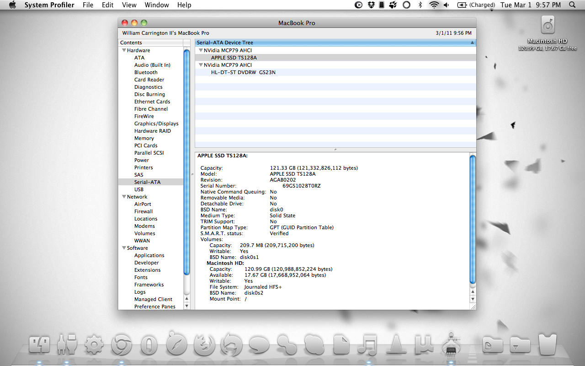Open the Wi-Fi status menu
Image resolution: width=585 pixels, height=366 pixels.
pos(434,5)
